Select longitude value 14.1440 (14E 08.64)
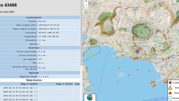 coord(49,37)
